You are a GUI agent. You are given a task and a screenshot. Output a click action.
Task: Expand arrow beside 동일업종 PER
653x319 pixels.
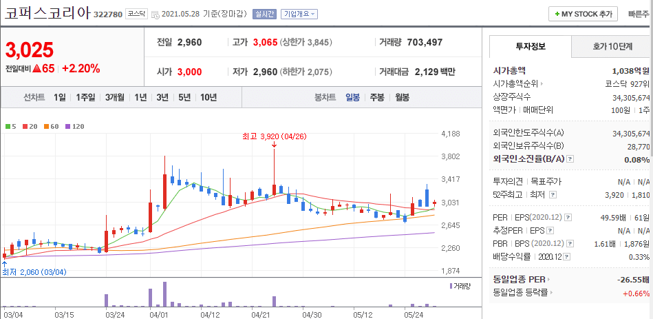[x=549, y=280]
